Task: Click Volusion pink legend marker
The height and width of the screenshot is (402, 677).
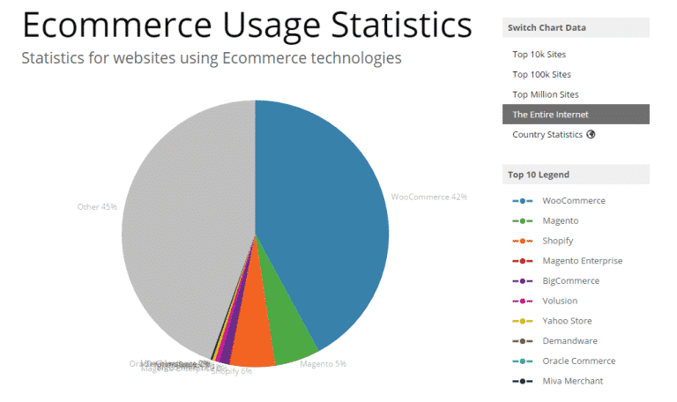Action: [523, 301]
